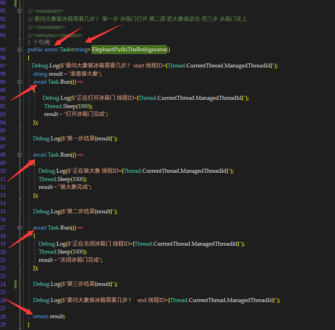Click the Debug.Log 第二步结果 statement

point(75,211)
